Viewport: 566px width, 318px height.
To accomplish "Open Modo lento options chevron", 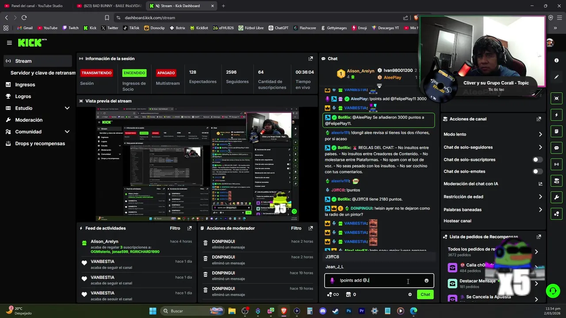I will [x=540, y=134].
